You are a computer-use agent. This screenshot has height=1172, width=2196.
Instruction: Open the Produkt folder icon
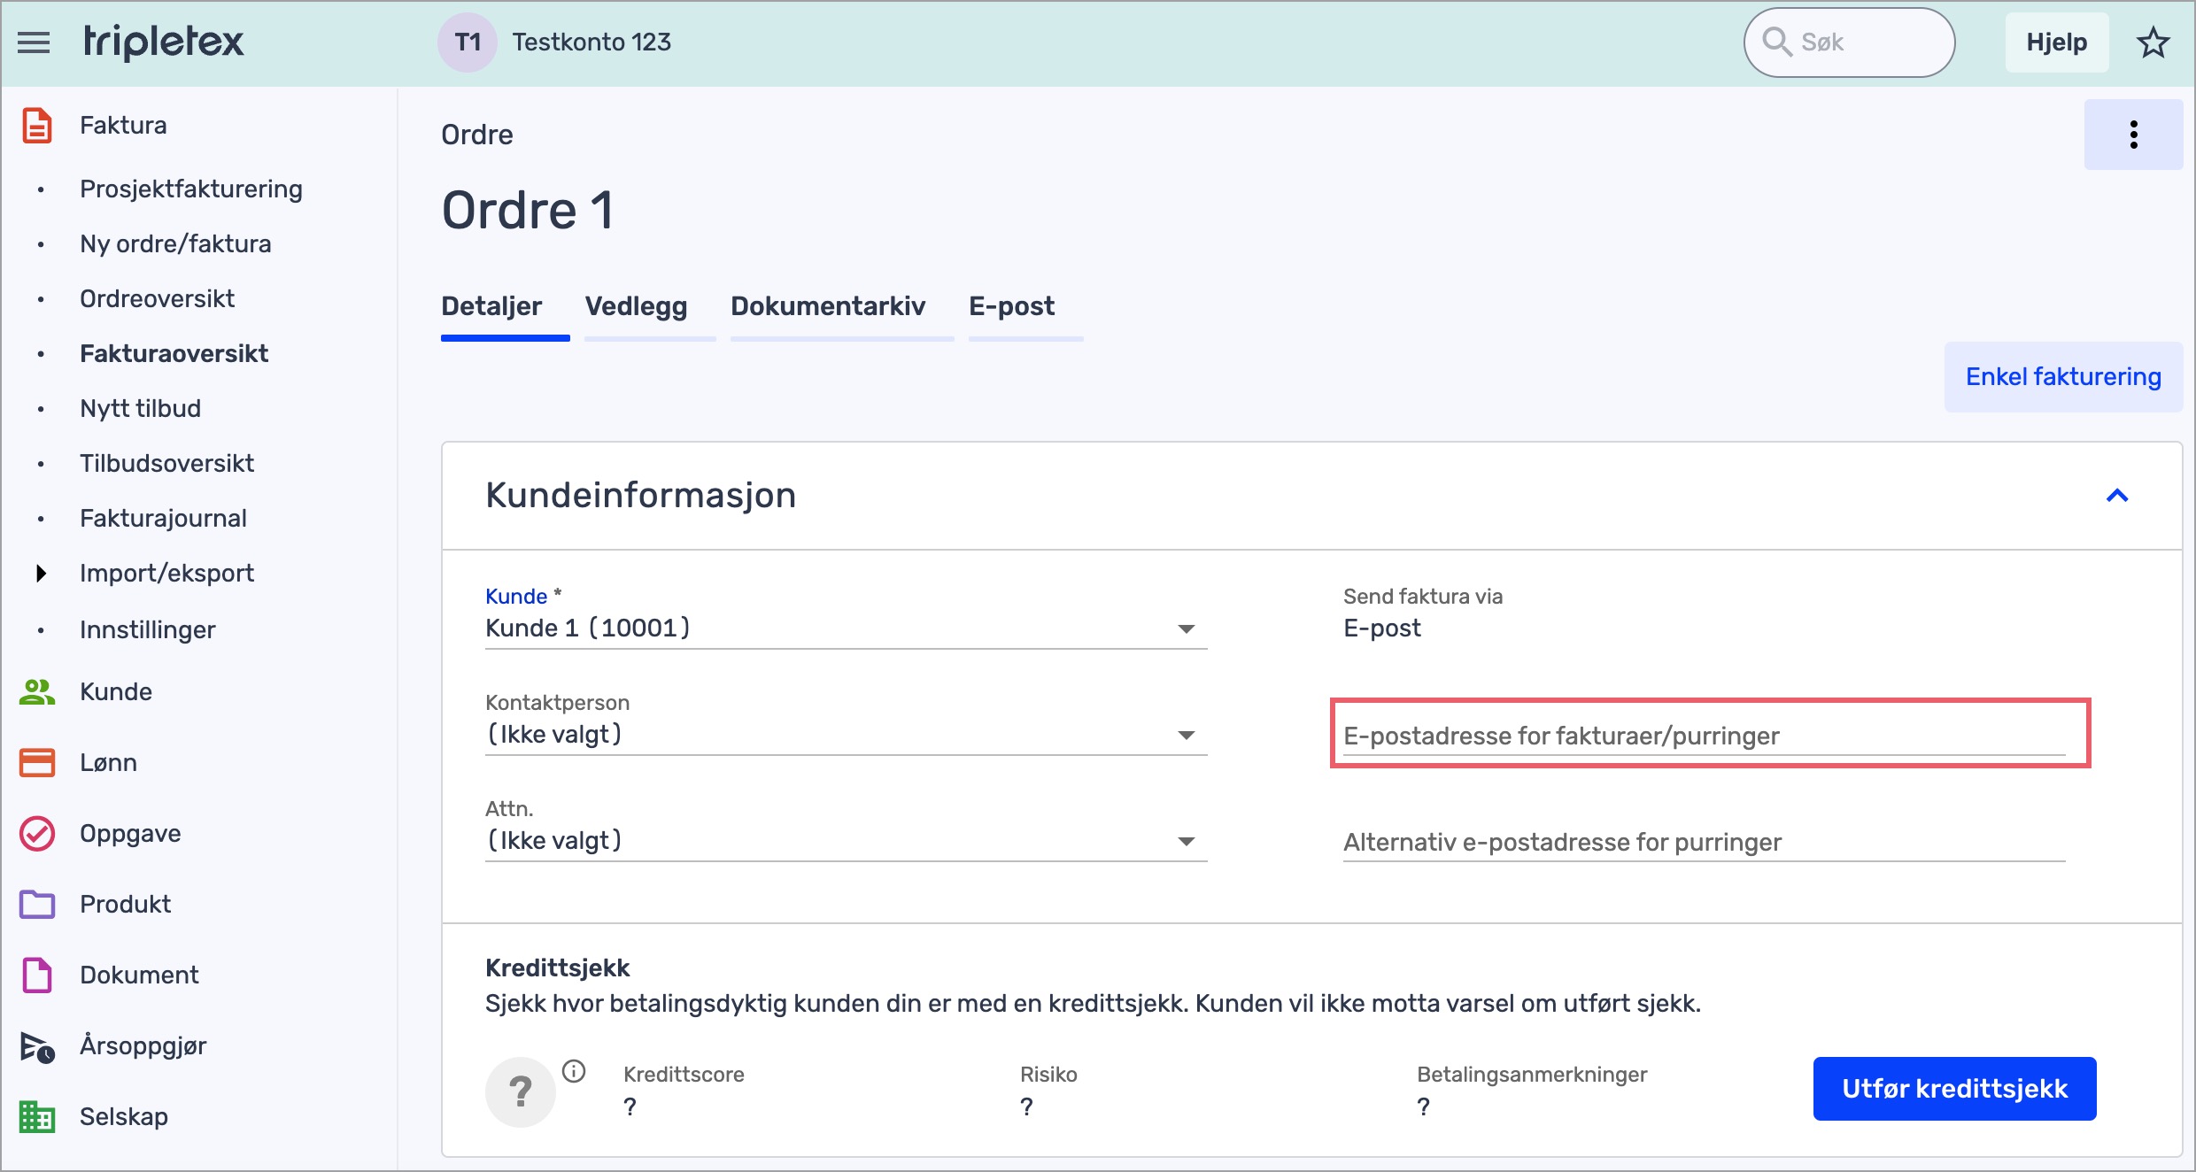[37, 904]
